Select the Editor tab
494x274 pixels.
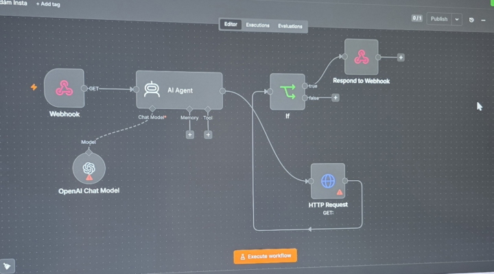(x=231, y=24)
